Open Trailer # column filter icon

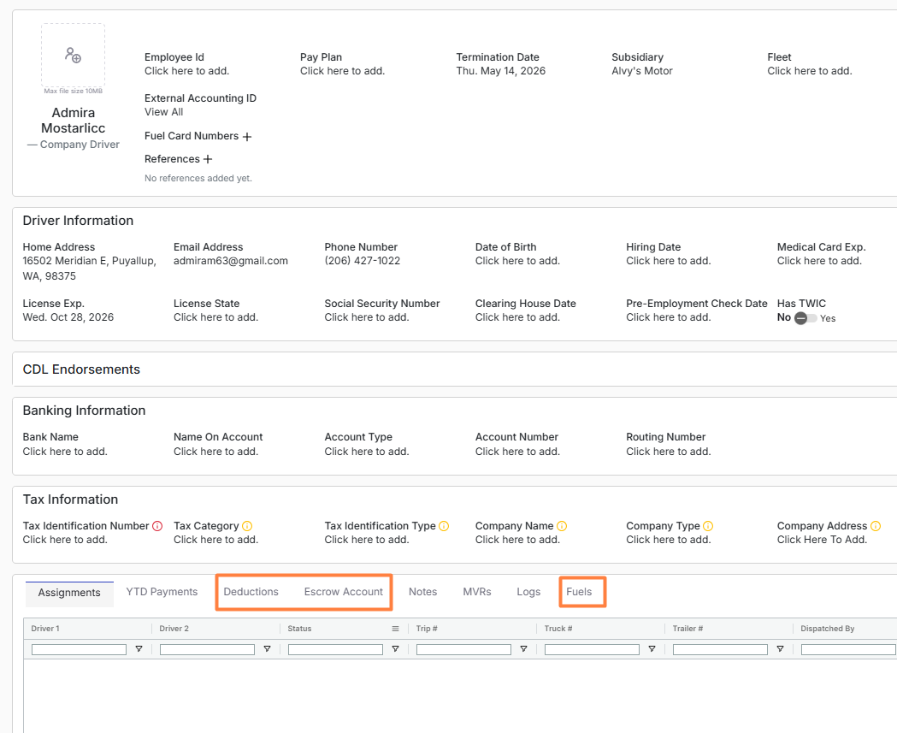[781, 649]
